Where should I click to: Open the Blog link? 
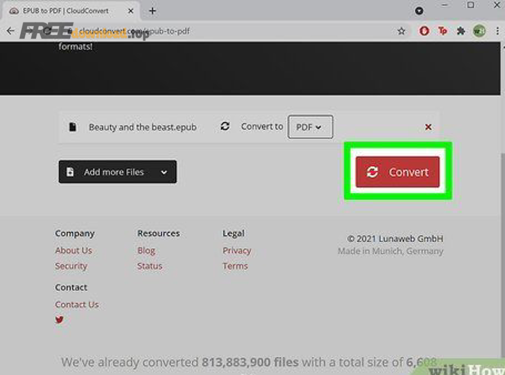[x=146, y=250]
